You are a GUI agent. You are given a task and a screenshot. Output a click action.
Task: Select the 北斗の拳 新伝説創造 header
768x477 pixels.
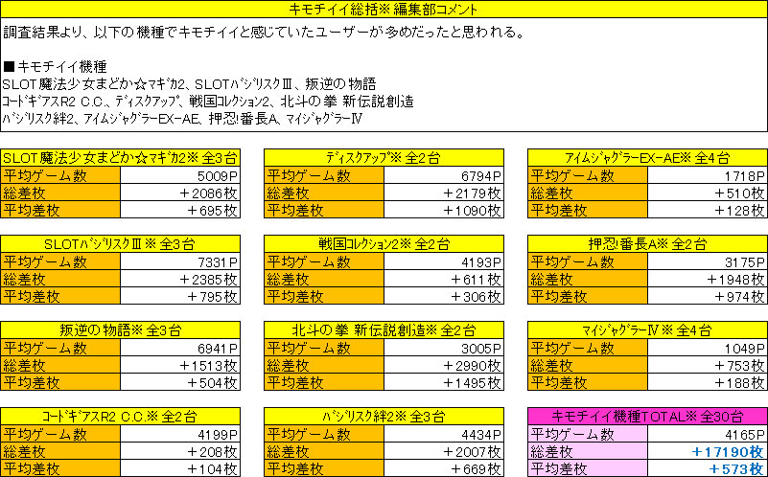pos(384,329)
